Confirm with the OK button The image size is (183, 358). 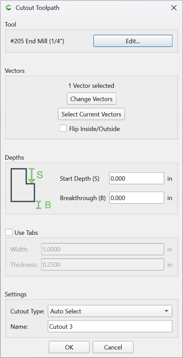69,347
